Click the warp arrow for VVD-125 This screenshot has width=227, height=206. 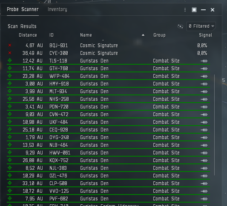click(x=204, y=191)
